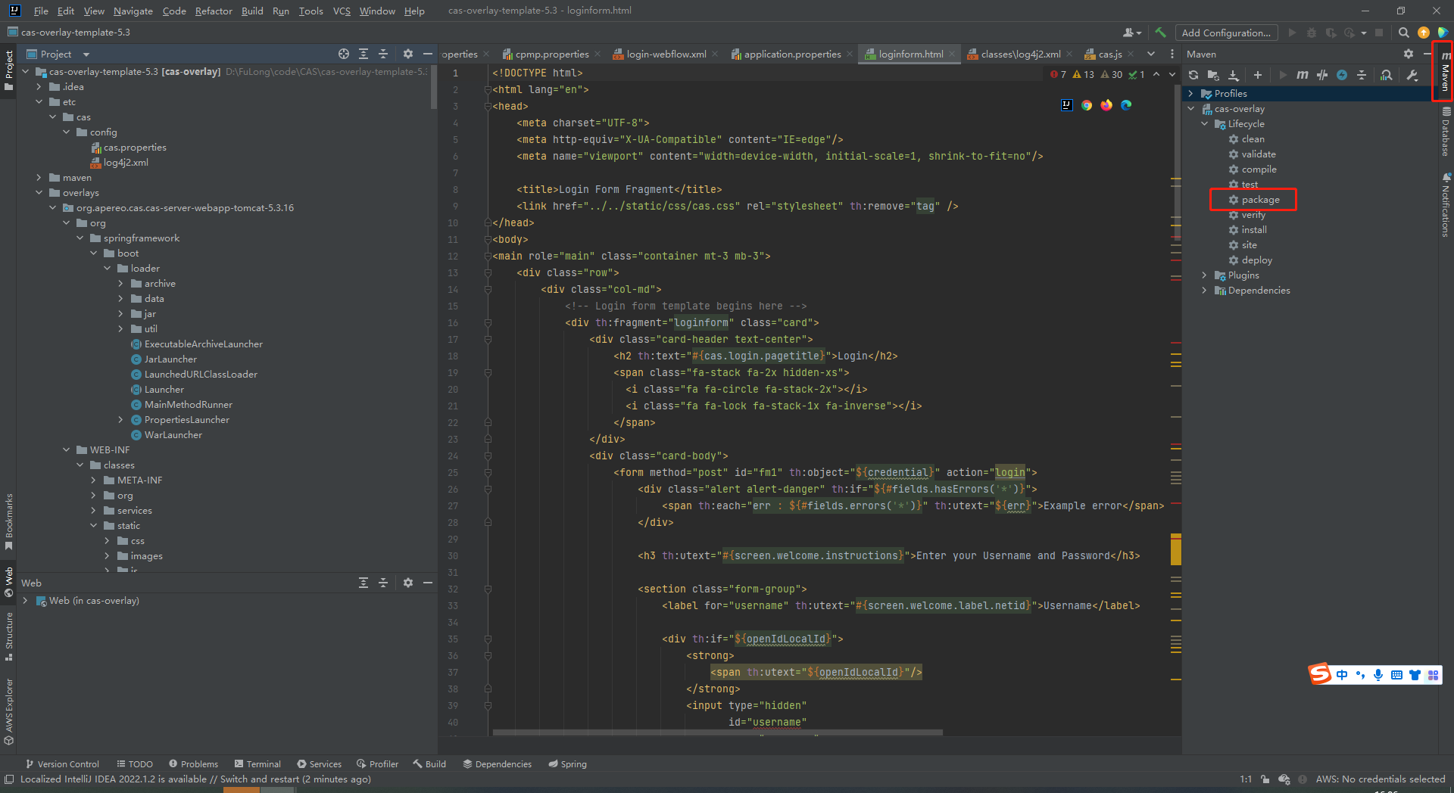1454x793 pixels.
Task: Expand the maven folder in Project tree
Action: point(39,178)
